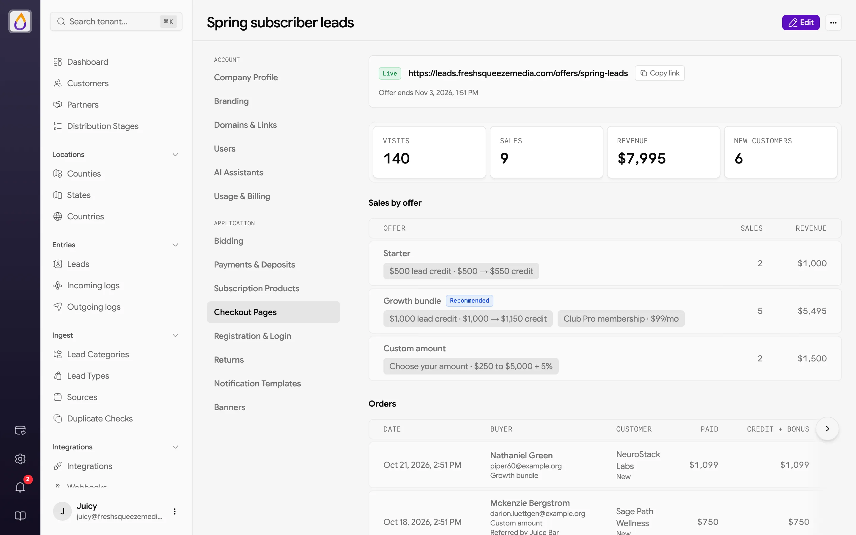Click the Incoming logs icon
The width and height of the screenshot is (856, 535).
(x=58, y=286)
